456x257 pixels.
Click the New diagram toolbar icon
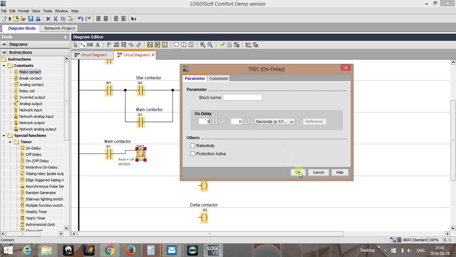click(x=4, y=19)
